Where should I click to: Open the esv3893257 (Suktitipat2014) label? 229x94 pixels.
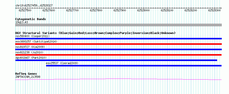[36, 41]
